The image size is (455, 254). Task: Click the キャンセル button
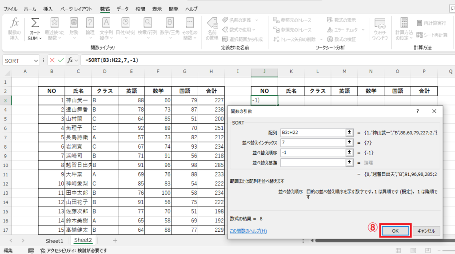[x=426, y=231]
